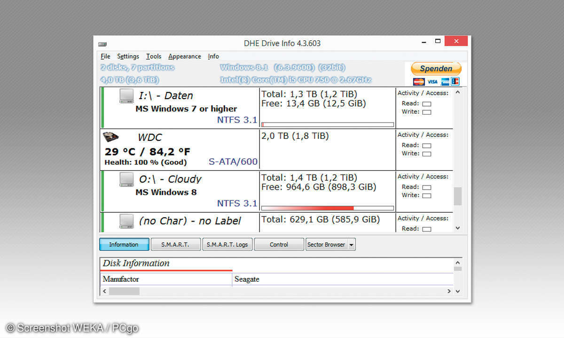564x338 pixels.
Task: Click 'Free: 13,4 GB (12,5 GiB)' text
Action: [313, 104]
